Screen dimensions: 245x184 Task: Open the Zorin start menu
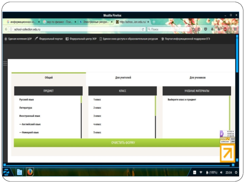point(6,172)
